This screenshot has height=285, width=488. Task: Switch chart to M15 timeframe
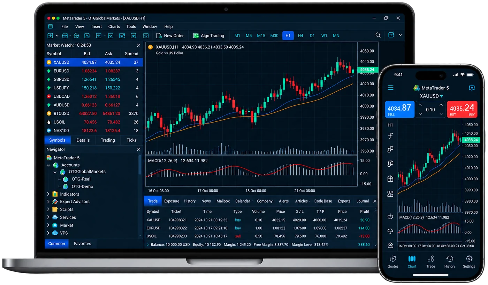pos(261,35)
